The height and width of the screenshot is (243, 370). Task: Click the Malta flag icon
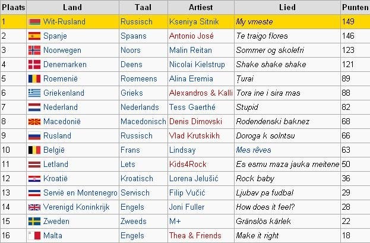34,236
